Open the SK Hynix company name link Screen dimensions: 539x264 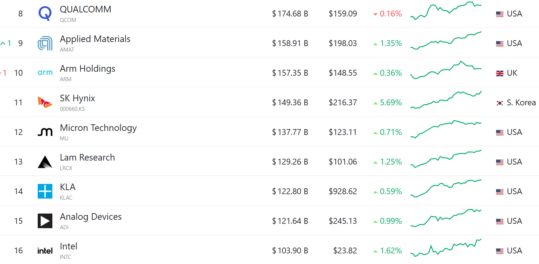(x=77, y=98)
